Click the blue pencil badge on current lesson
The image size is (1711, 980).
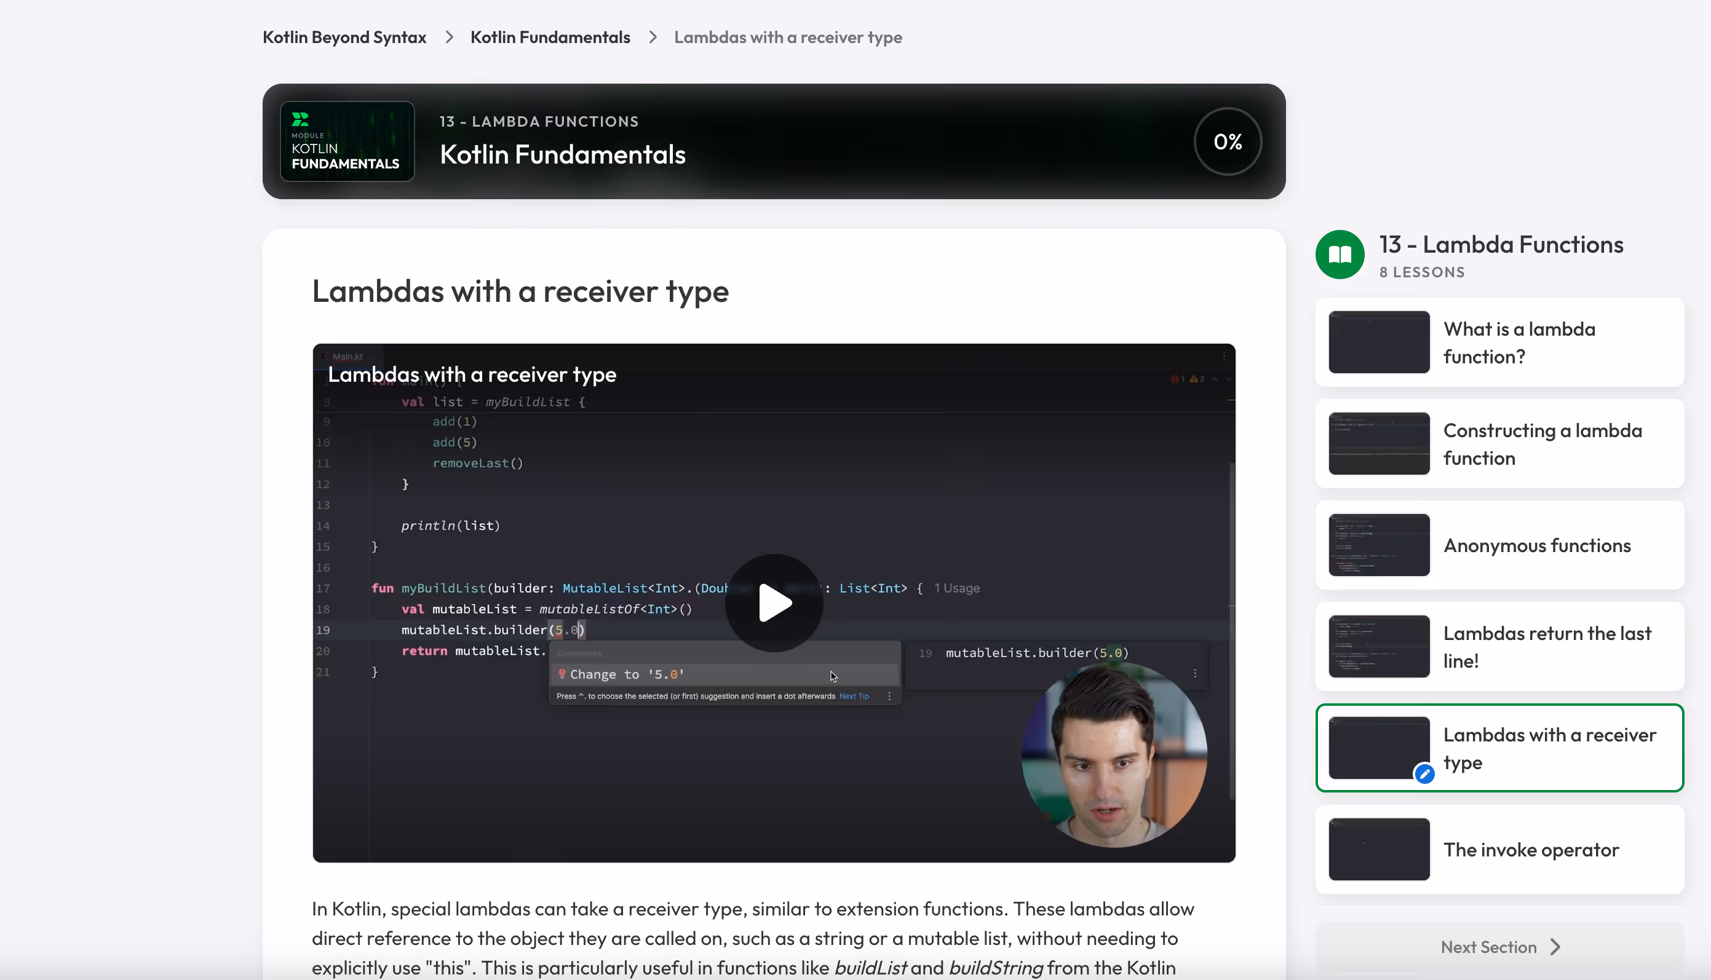[1424, 774]
